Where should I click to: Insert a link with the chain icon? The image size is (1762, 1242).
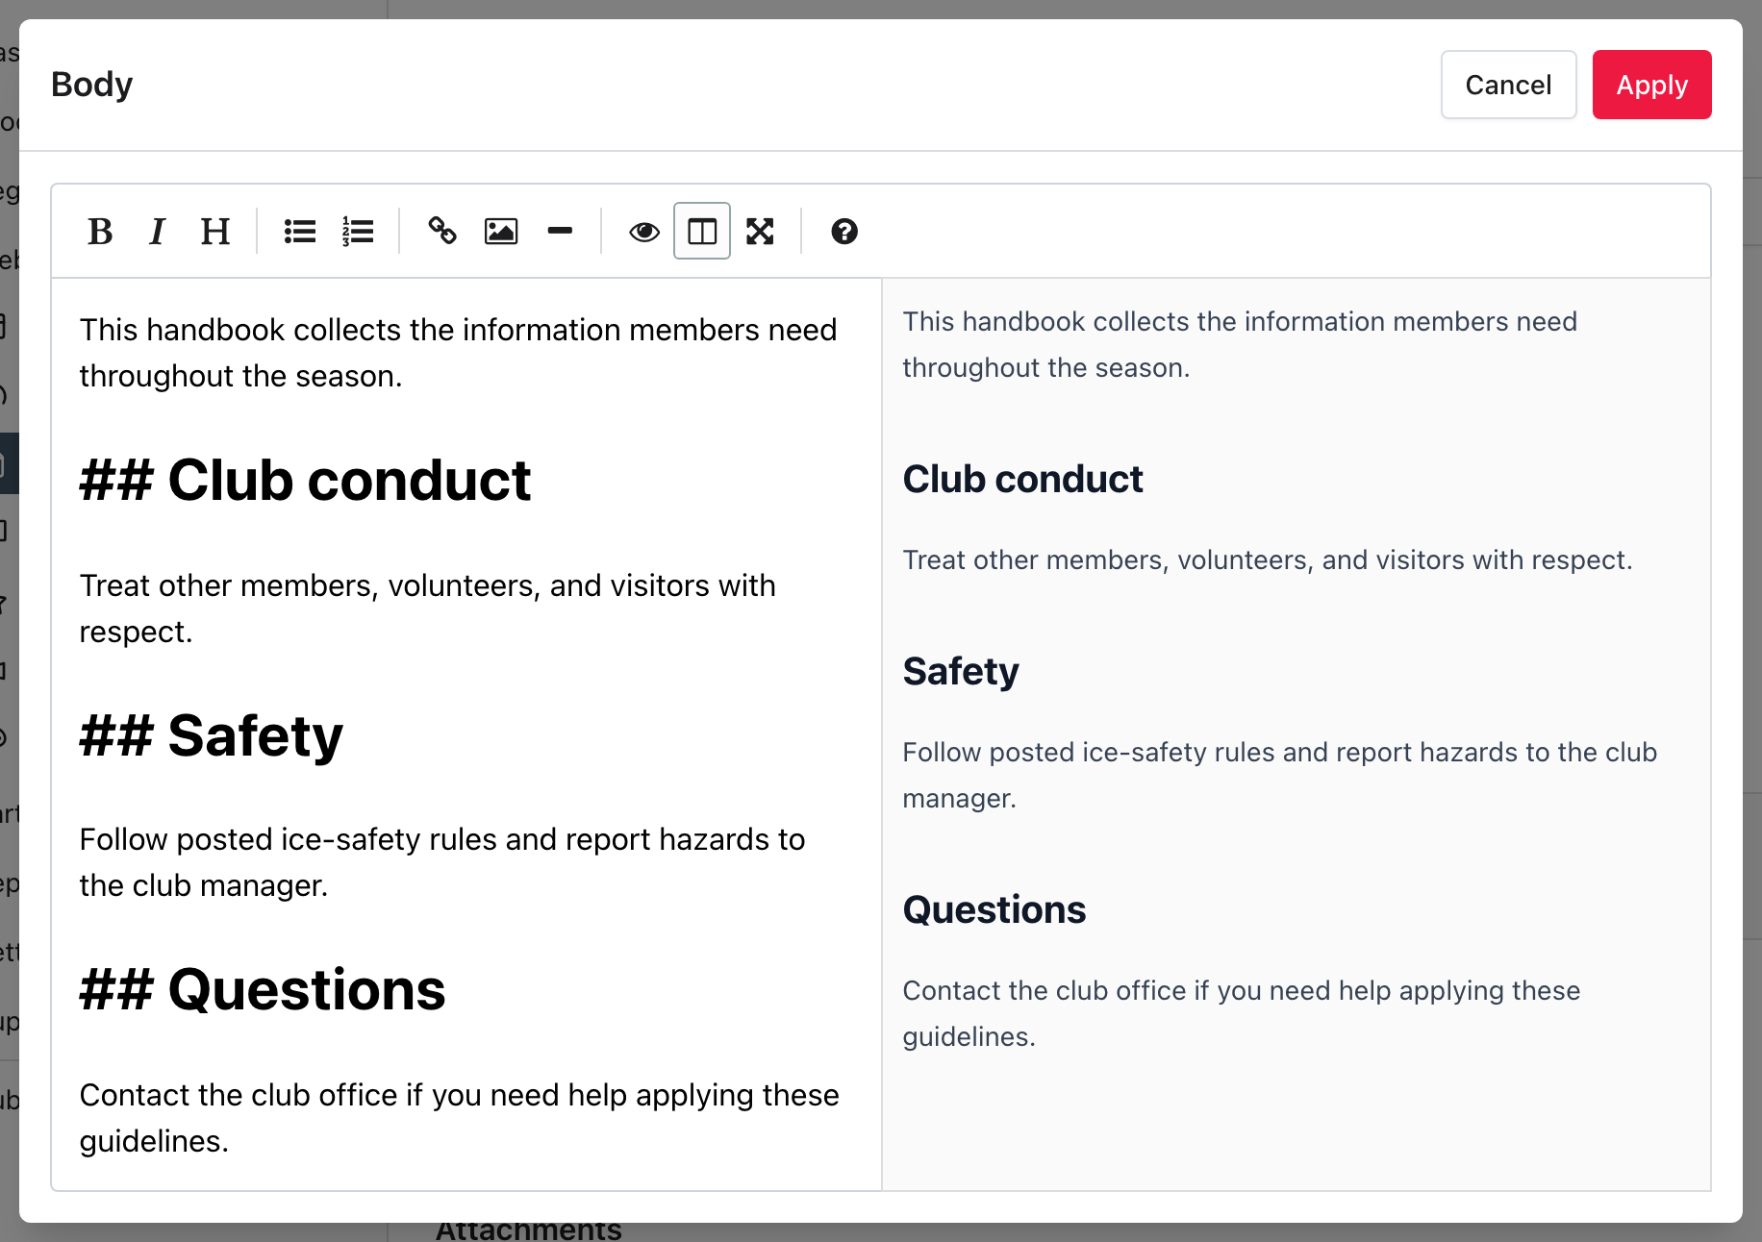click(x=442, y=232)
